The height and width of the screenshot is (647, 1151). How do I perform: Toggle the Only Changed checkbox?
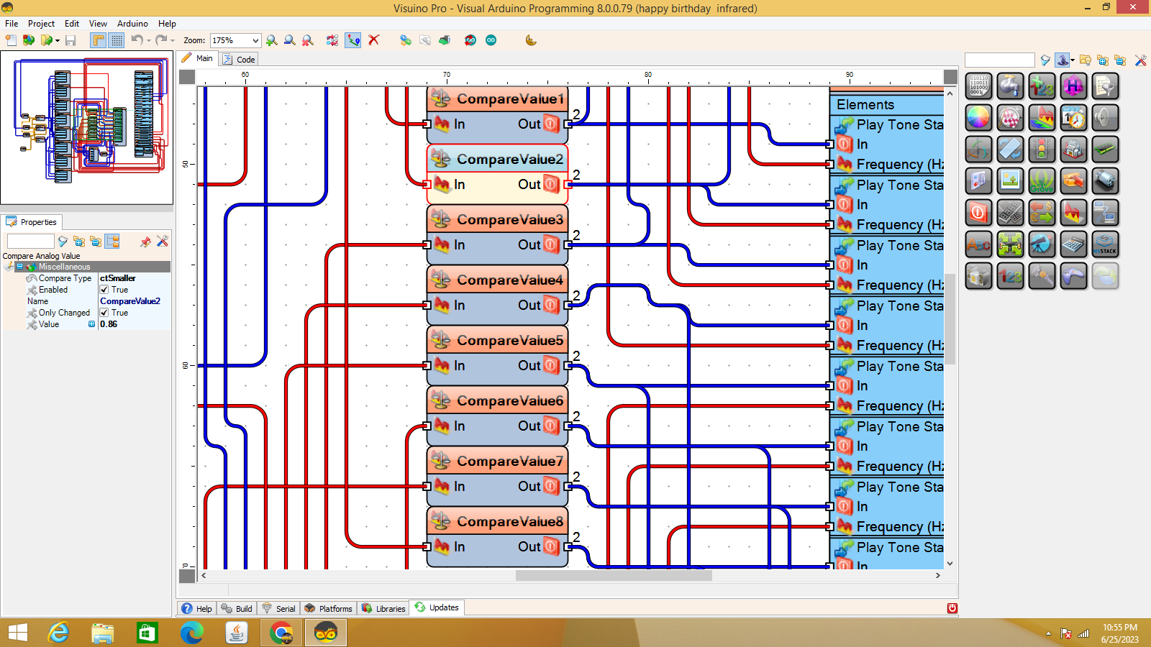(104, 313)
